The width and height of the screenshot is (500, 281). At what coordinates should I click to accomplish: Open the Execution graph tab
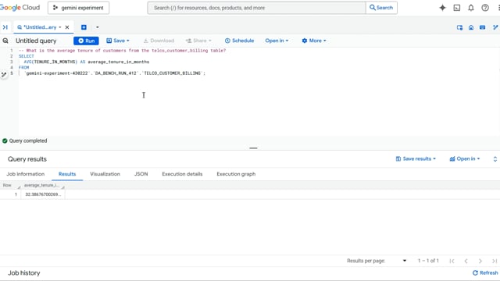click(236, 174)
